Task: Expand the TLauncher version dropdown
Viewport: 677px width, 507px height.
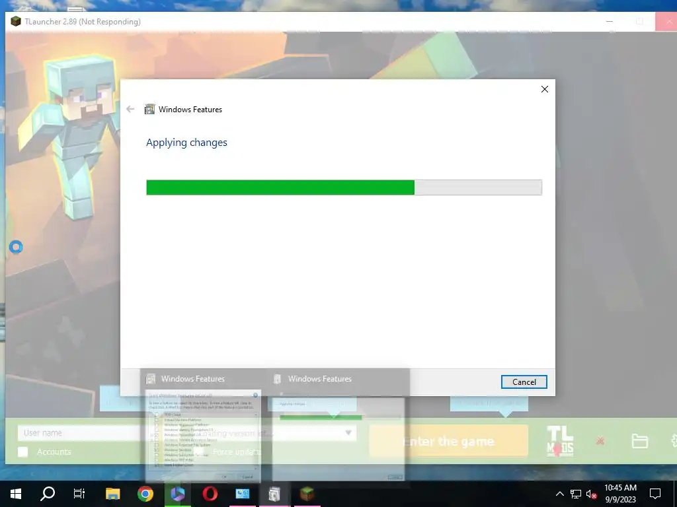Action: click(348, 433)
